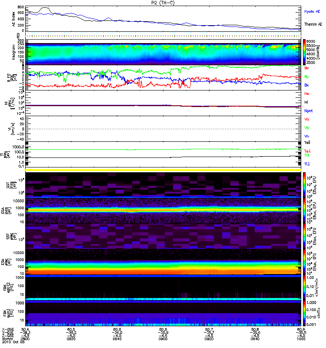Select the blue Kyoto AE legend label
This screenshot has width=326, height=348.
[x=312, y=11]
